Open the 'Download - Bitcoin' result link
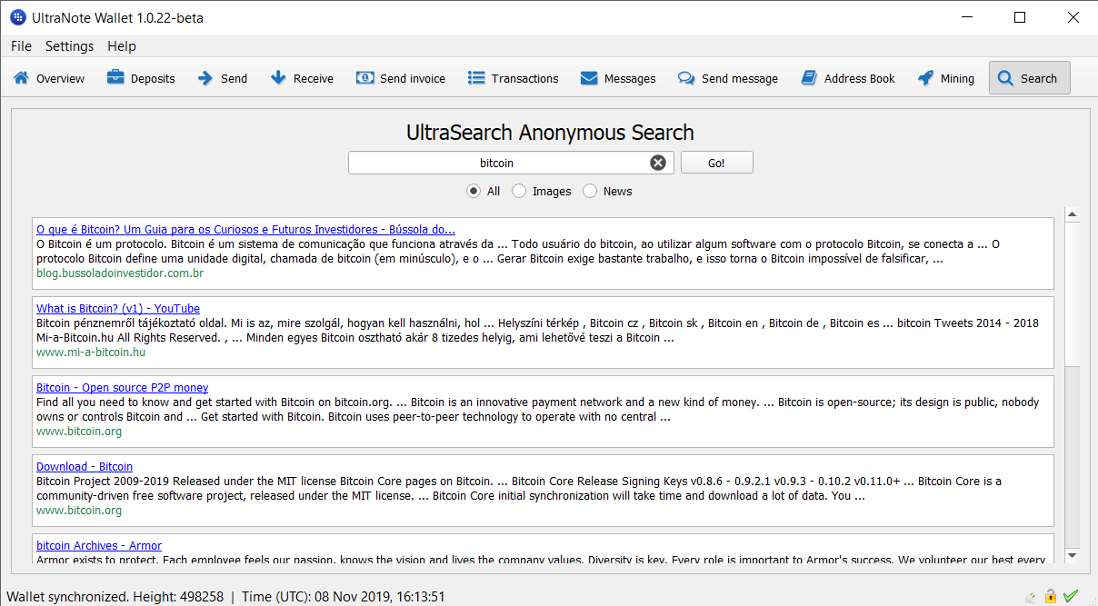Image resolution: width=1098 pixels, height=606 pixels. click(x=85, y=466)
